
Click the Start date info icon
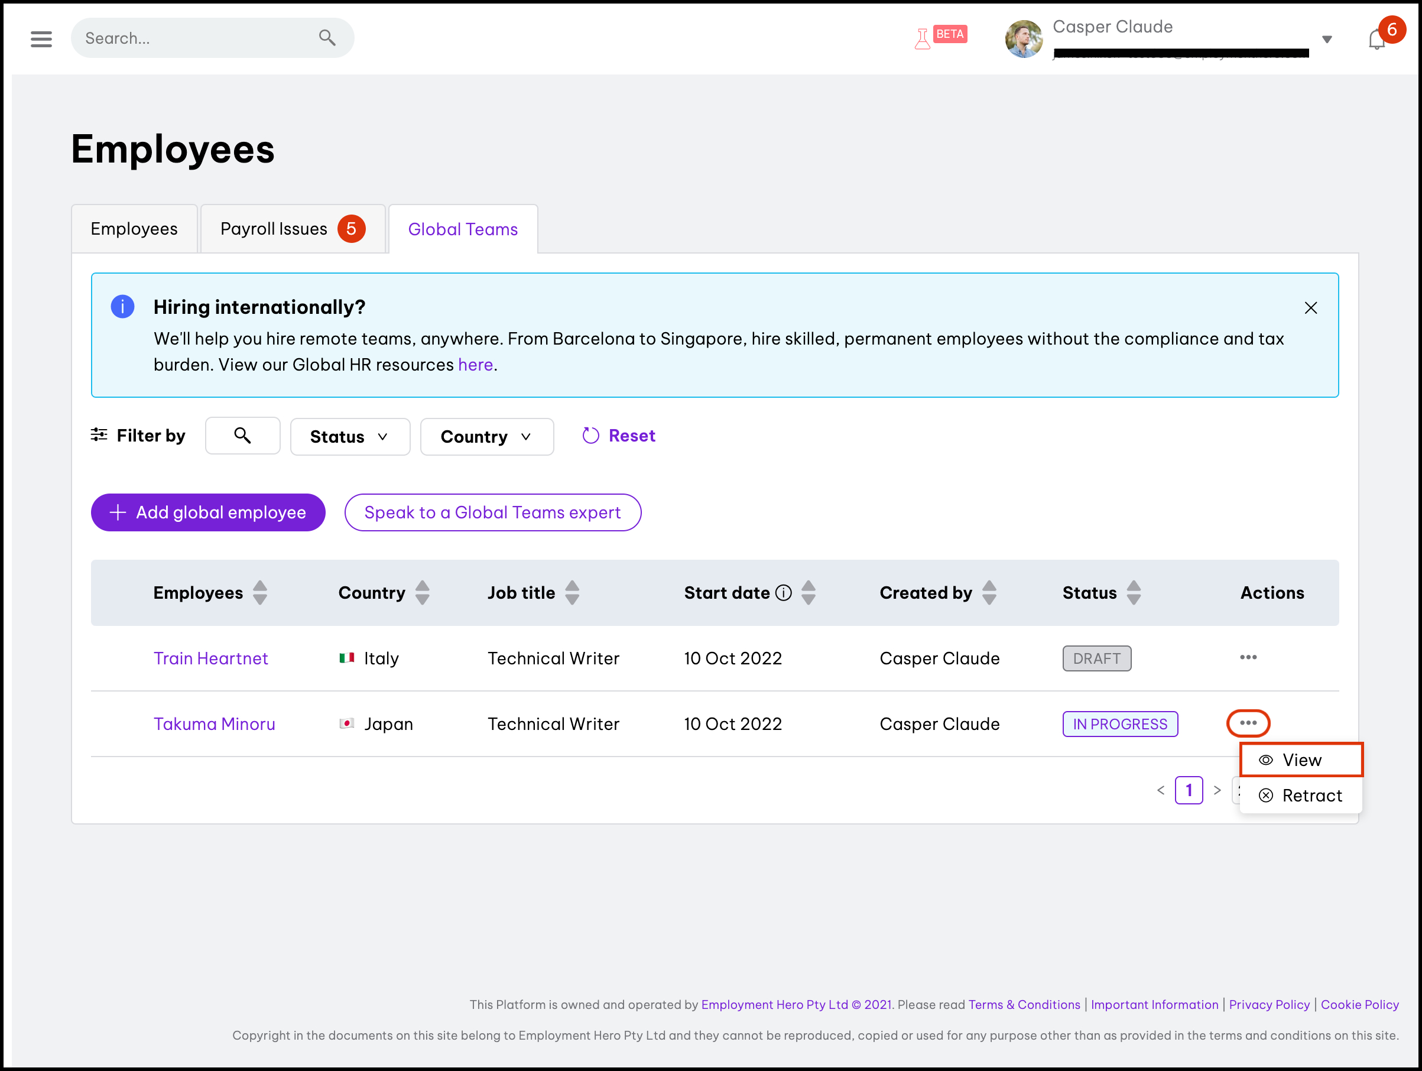coord(783,593)
